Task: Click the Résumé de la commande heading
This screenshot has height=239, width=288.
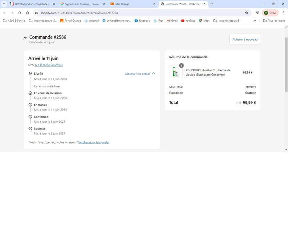Action: pyautogui.click(x=188, y=57)
